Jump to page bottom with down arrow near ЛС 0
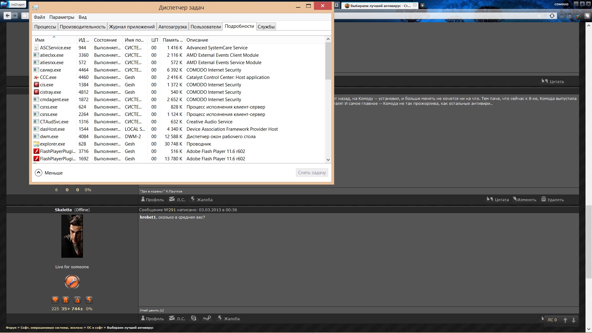Image resolution: width=592 pixels, height=333 pixels. pos(573,320)
